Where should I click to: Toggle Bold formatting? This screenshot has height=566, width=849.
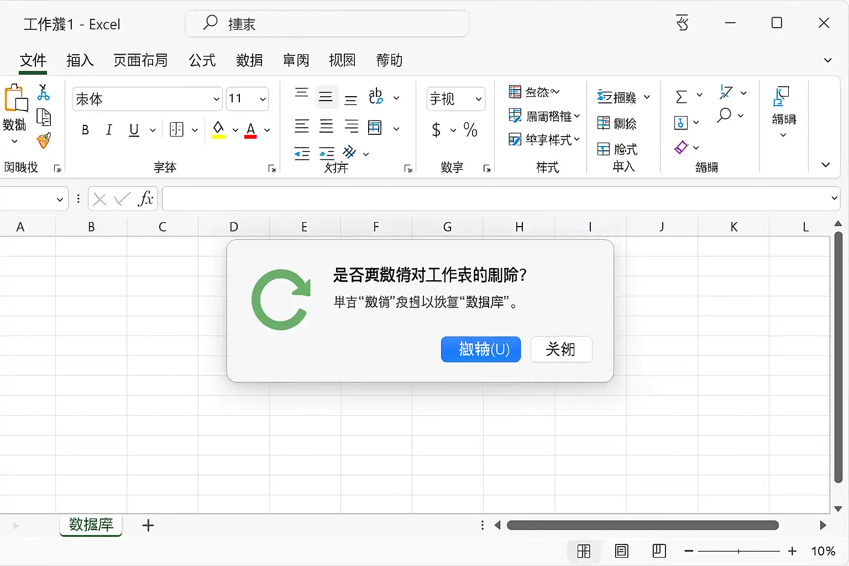click(85, 130)
